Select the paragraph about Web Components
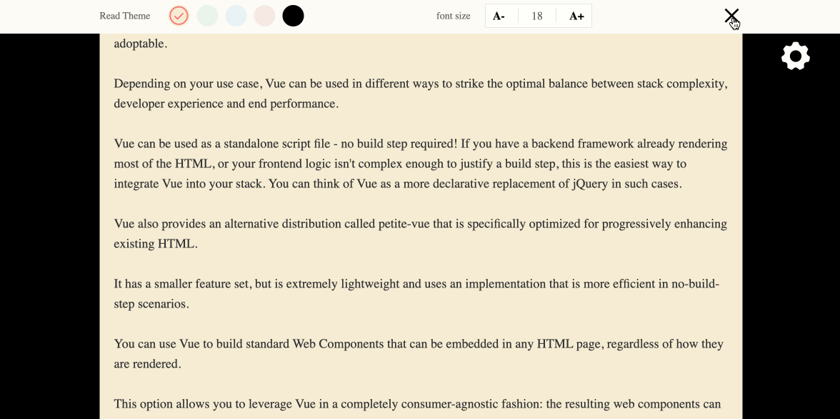 pos(419,353)
